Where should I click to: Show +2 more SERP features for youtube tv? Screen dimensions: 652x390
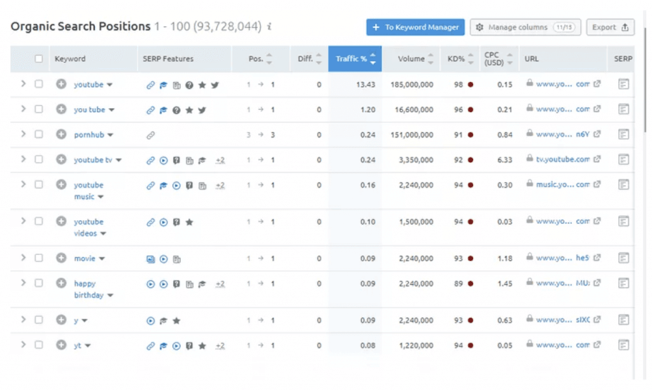tap(220, 160)
